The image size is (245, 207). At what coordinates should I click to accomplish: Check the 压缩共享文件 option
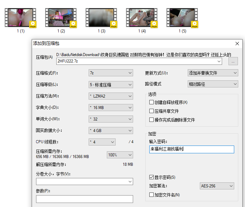(151, 111)
